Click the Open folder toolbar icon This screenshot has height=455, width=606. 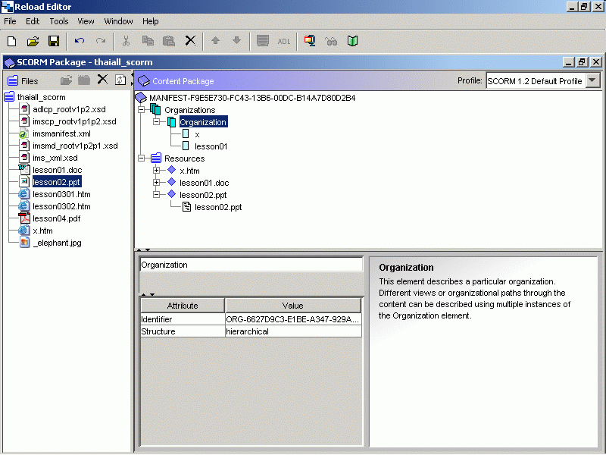(33, 41)
